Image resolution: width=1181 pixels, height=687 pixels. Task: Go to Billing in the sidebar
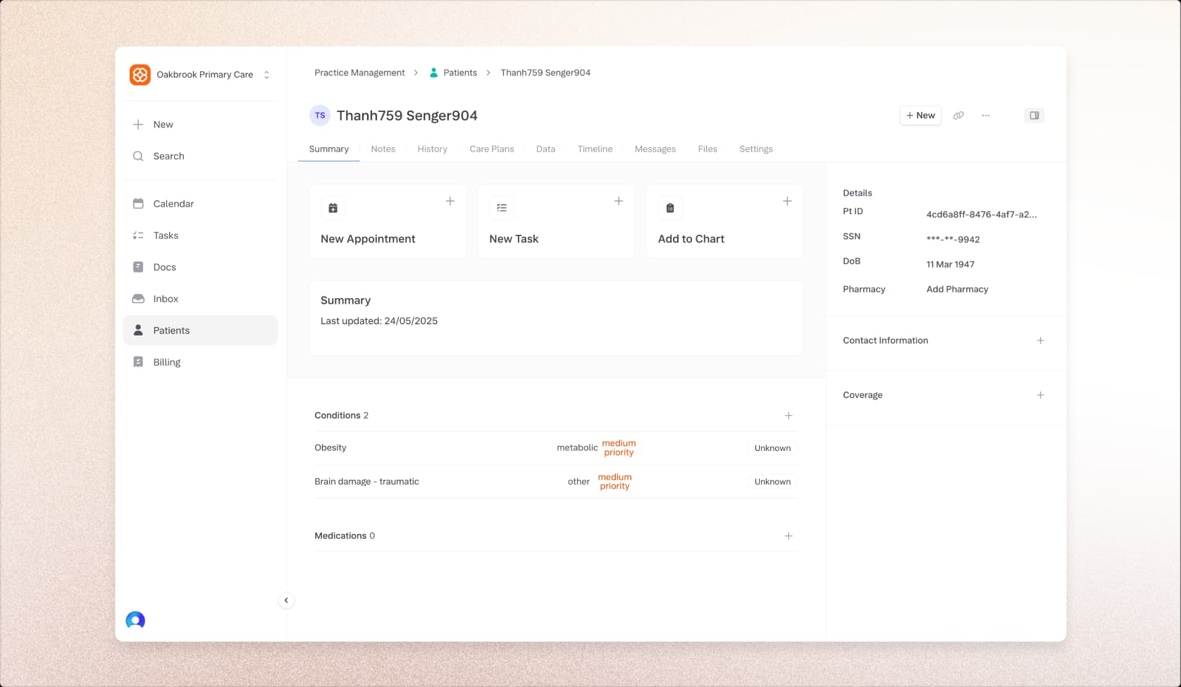(x=167, y=362)
